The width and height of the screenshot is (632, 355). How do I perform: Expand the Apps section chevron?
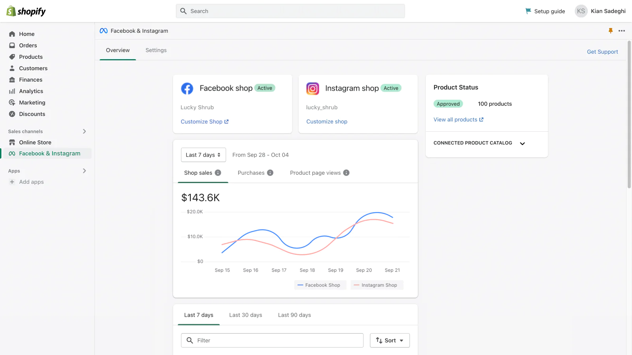[84, 171]
